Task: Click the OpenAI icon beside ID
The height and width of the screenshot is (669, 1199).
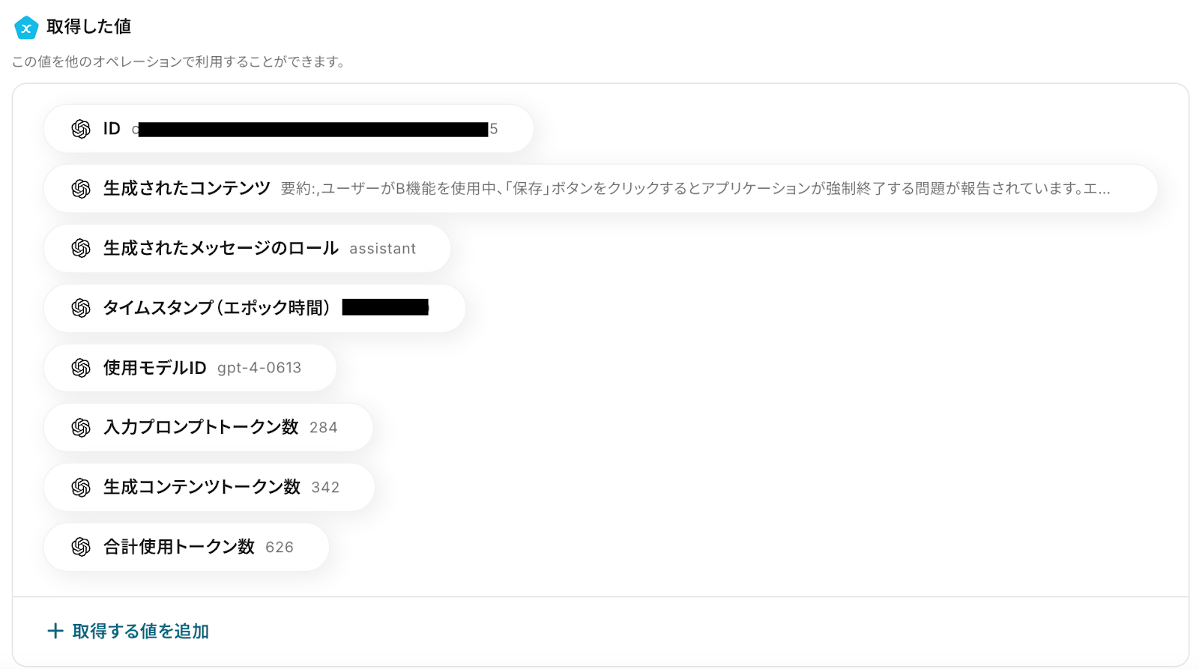Action: click(x=81, y=129)
